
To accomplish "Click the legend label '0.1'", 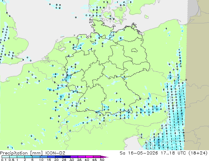I will click(x=3, y=160).
